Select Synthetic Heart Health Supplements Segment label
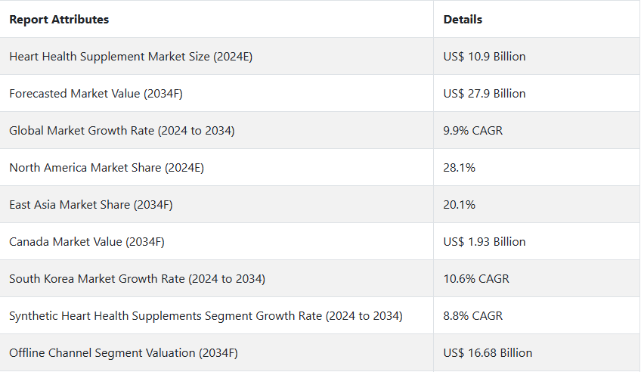641x372 pixels. point(206,316)
